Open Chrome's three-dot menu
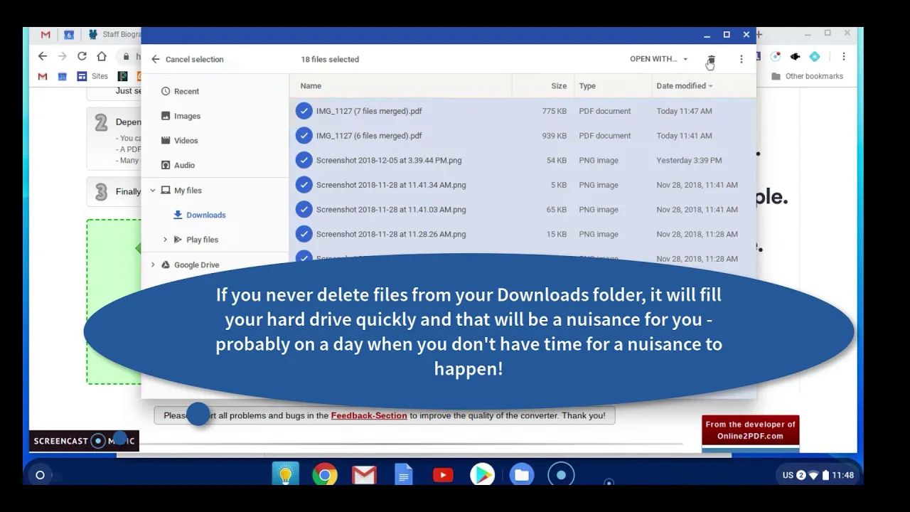The image size is (910, 512). (844, 56)
